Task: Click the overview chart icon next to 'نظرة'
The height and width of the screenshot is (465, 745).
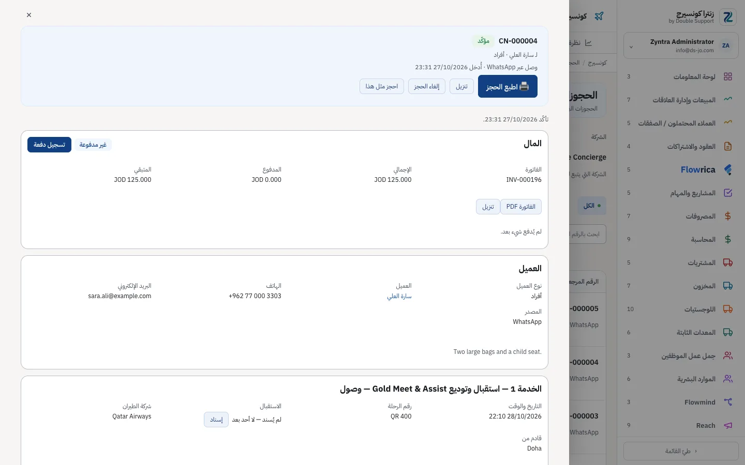Action: point(588,43)
